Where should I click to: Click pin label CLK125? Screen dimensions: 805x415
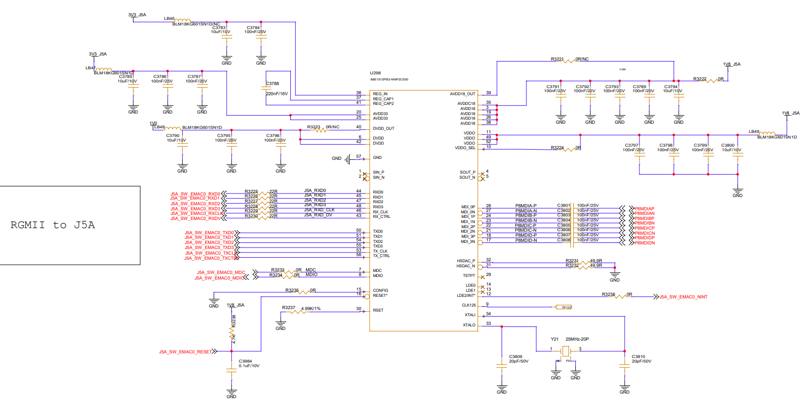tap(468, 305)
